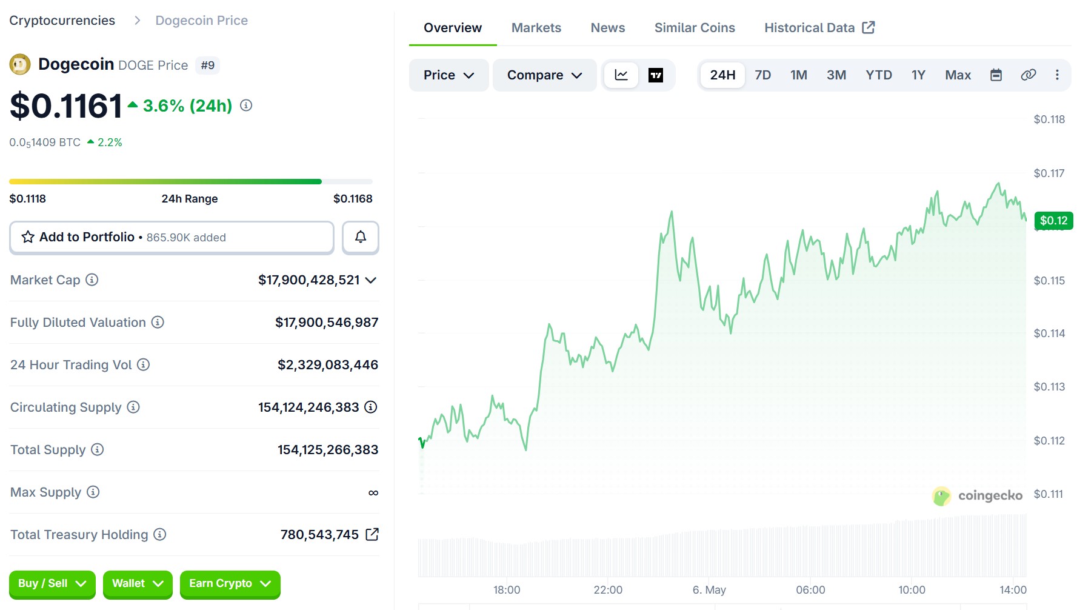Open Fully Diluted Valuation info icon
Image resolution: width=1077 pixels, height=610 pixels.
click(x=158, y=322)
